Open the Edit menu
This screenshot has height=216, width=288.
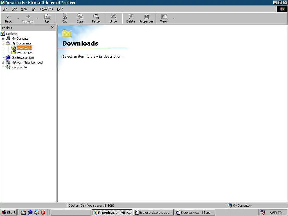tap(14, 9)
